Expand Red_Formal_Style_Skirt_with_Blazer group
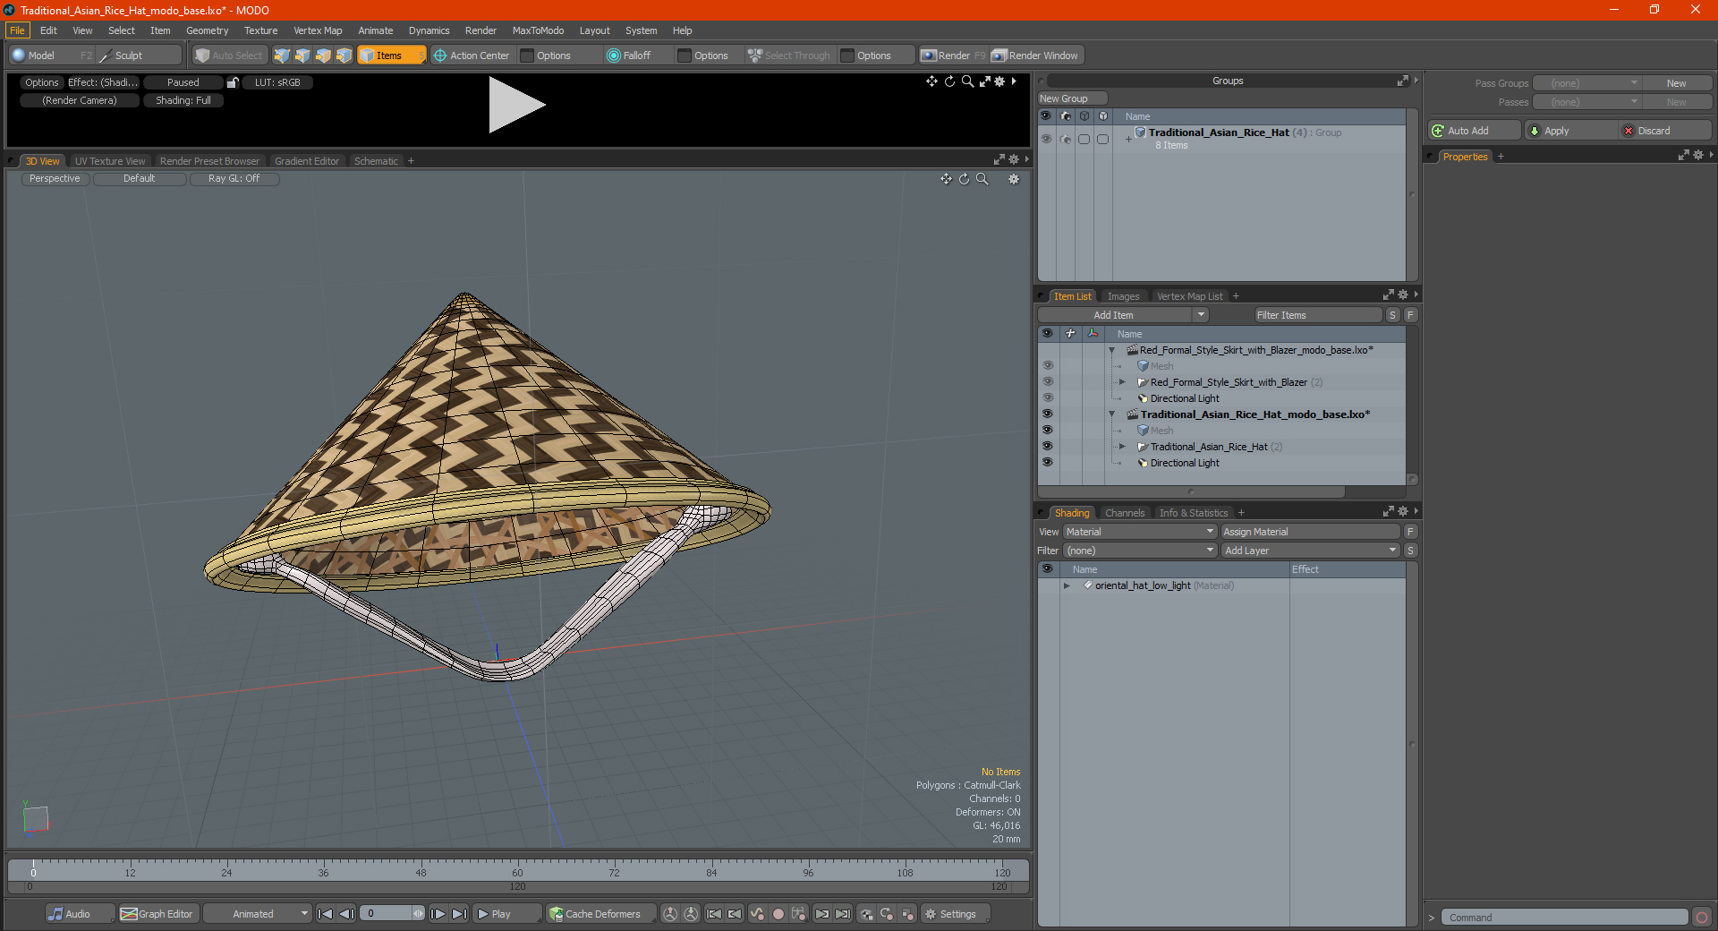The image size is (1718, 931). (x=1122, y=382)
